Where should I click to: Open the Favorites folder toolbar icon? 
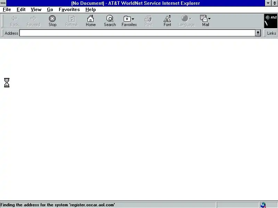(x=127, y=19)
